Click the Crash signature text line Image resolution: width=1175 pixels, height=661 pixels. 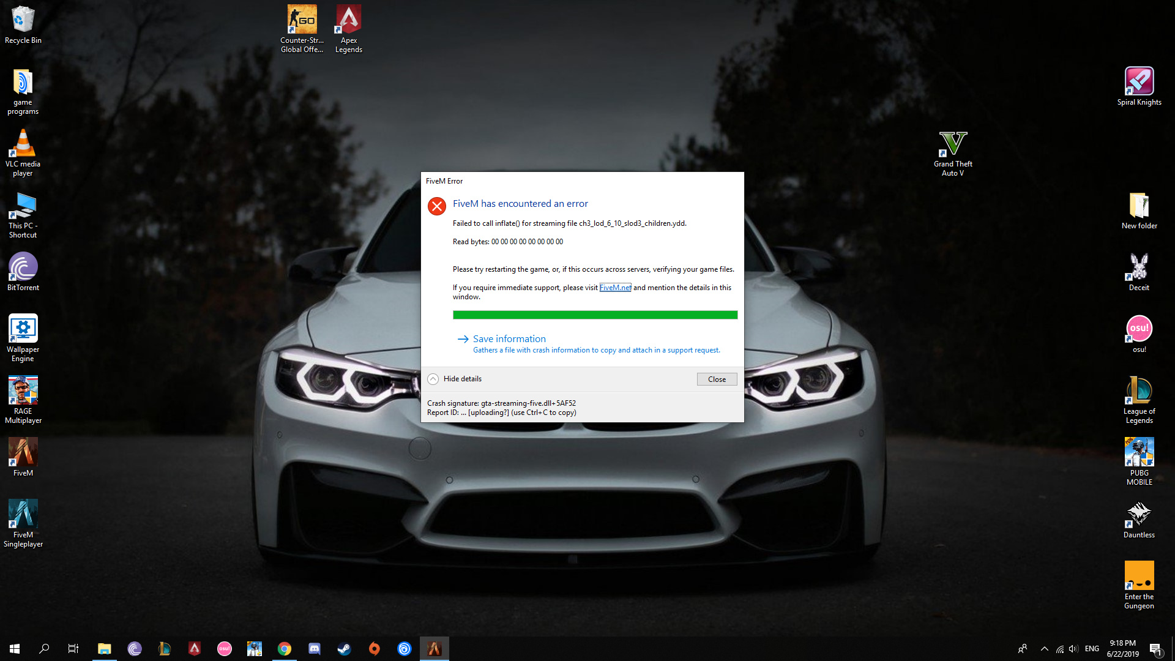click(501, 403)
